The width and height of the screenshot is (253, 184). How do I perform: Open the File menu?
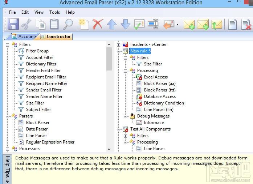(12, 12)
